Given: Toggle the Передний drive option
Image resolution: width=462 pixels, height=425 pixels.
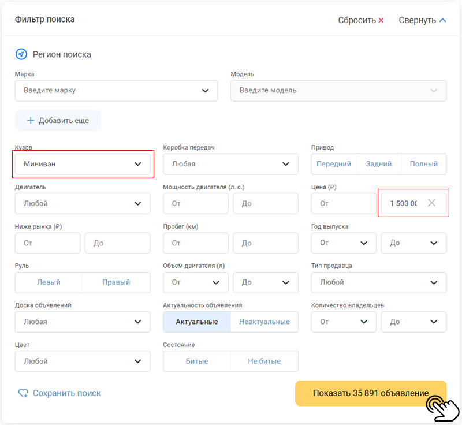Looking at the screenshot, I should (x=334, y=164).
